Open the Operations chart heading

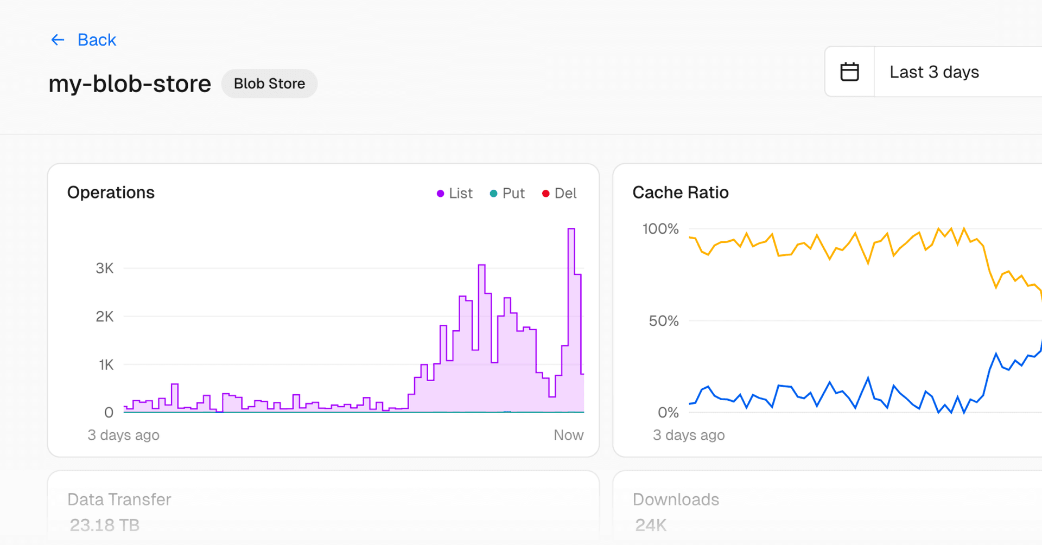(111, 193)
